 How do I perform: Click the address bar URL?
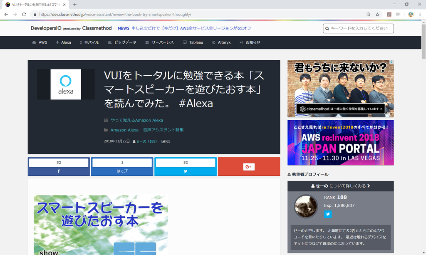coord(115,15)
